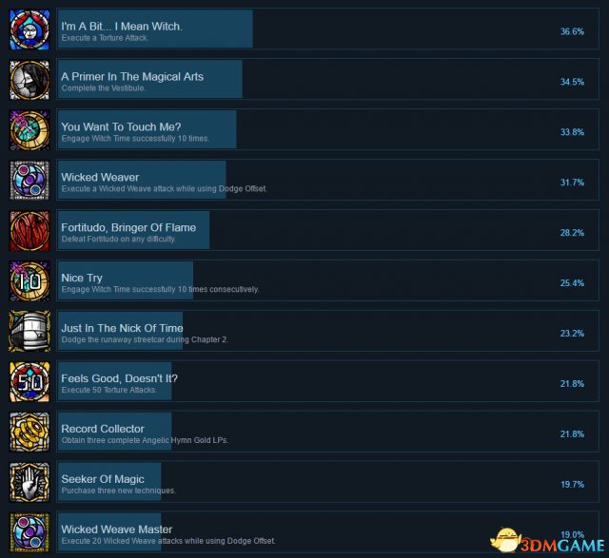Click the 3DMGAME watermark logo
Viewport: 609px width, 558px height.
[x=548, y=541]
